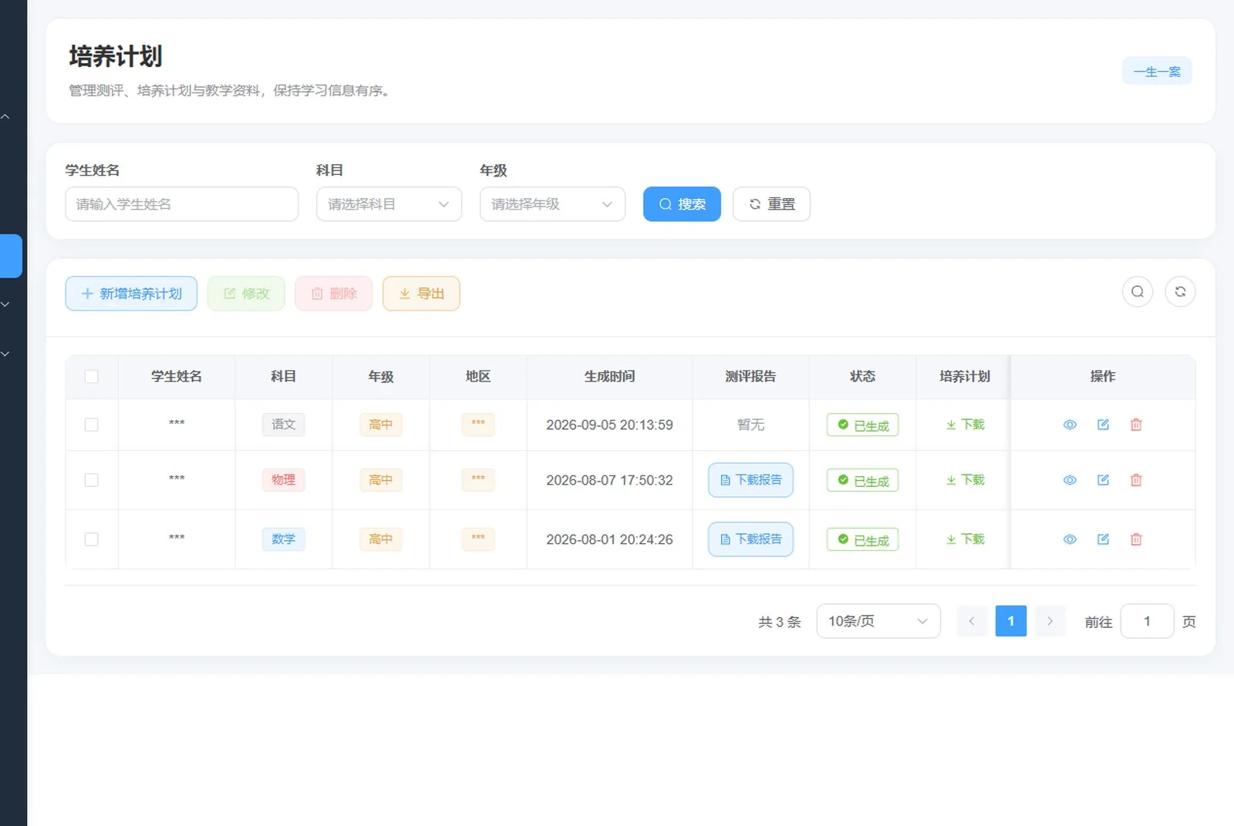Focus the 学生姓名 name input field
Screen dimensions: 1234x826
point(182,204)
